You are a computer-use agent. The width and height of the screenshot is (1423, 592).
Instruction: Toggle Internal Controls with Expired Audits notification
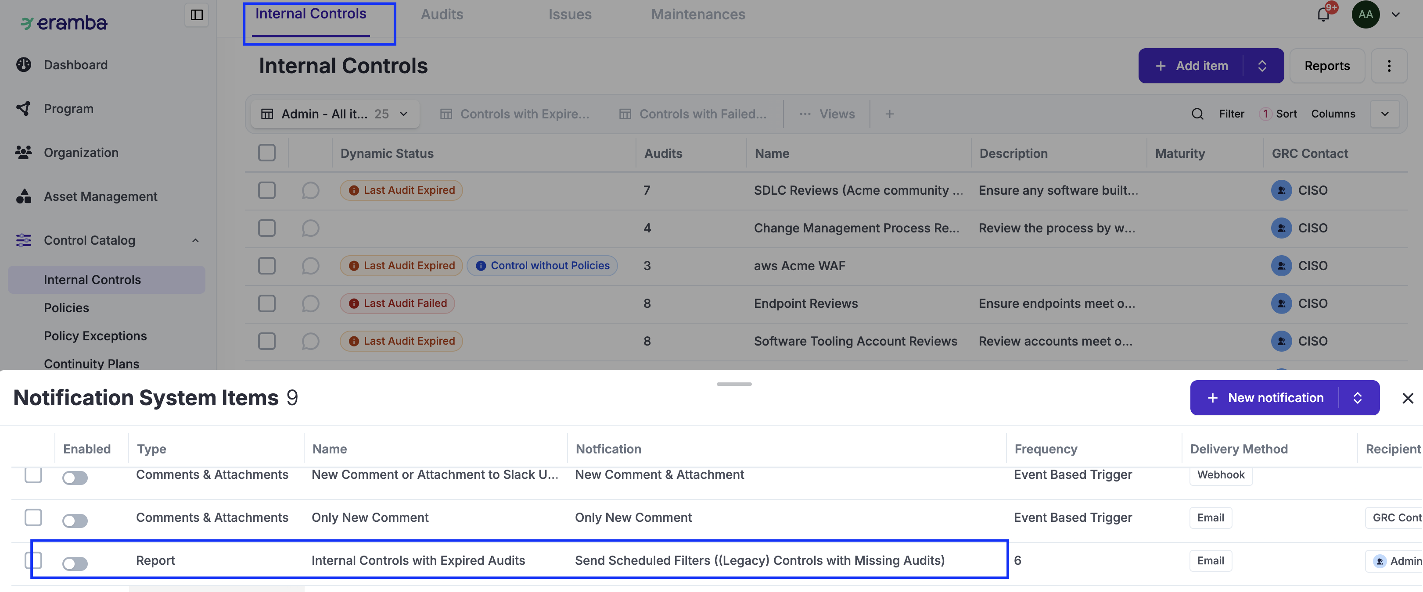point(75,563)
